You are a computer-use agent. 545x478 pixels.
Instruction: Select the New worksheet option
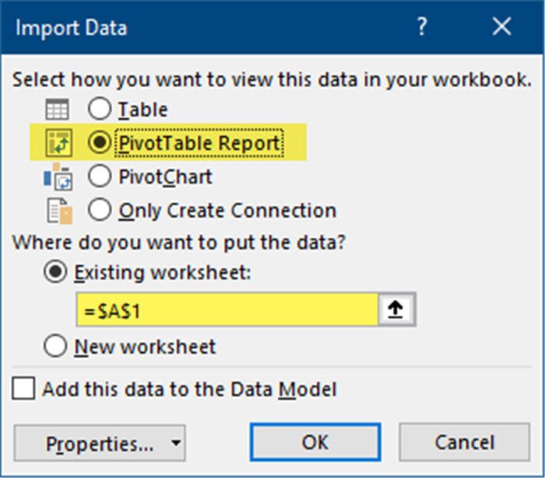tap(56, 347)
